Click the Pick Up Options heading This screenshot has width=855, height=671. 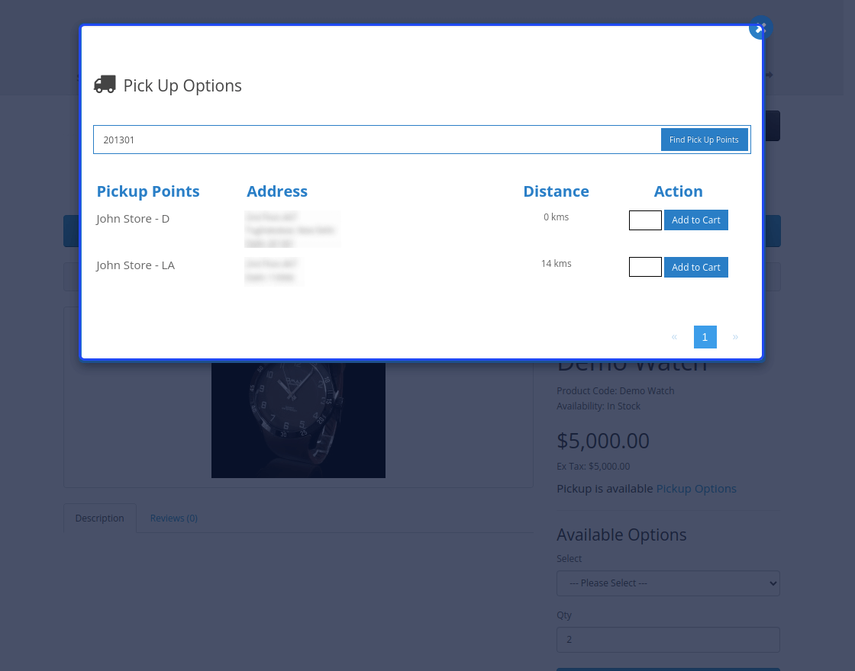[x=182, y=85]
